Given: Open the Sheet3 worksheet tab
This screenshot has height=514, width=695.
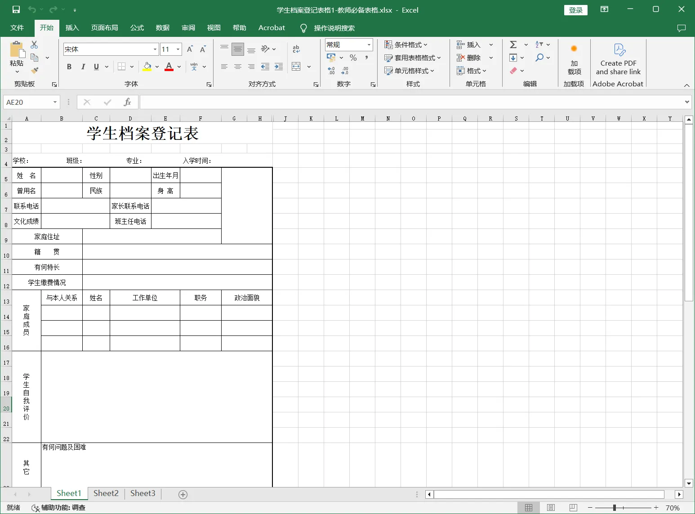Looking at the screenshot, I should (143, 493).
